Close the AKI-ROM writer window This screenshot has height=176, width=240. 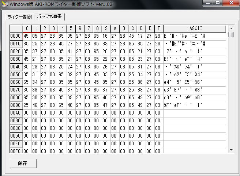coord(231,3)
